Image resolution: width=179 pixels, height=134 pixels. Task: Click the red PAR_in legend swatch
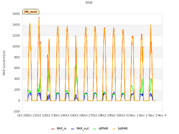pos(53,129)
